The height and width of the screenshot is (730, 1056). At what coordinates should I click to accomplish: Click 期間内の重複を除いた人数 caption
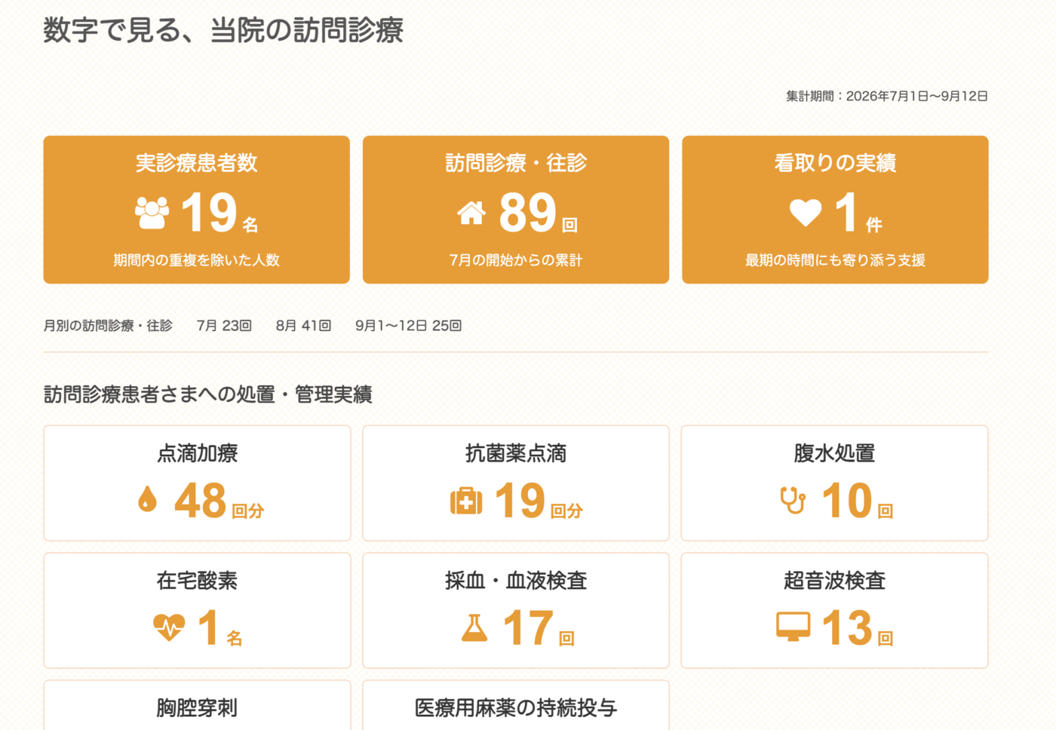coord(197,260)
